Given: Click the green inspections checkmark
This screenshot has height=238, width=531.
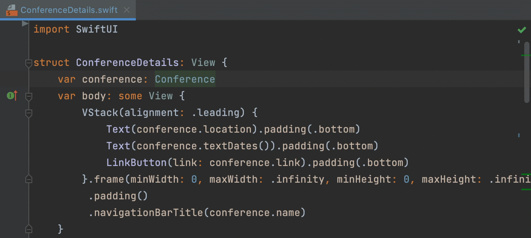Looking at the screenshot, I should tap(522, 30).
